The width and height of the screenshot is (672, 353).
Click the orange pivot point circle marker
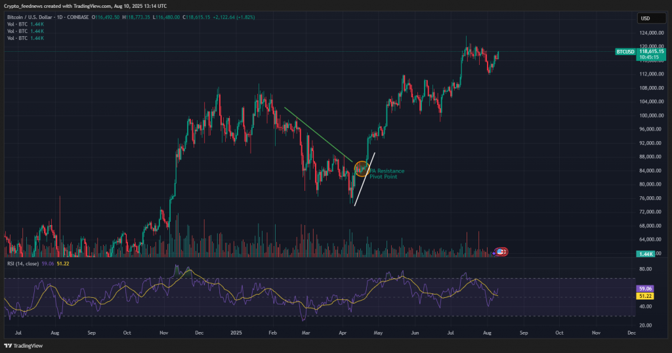pos(361,169)
